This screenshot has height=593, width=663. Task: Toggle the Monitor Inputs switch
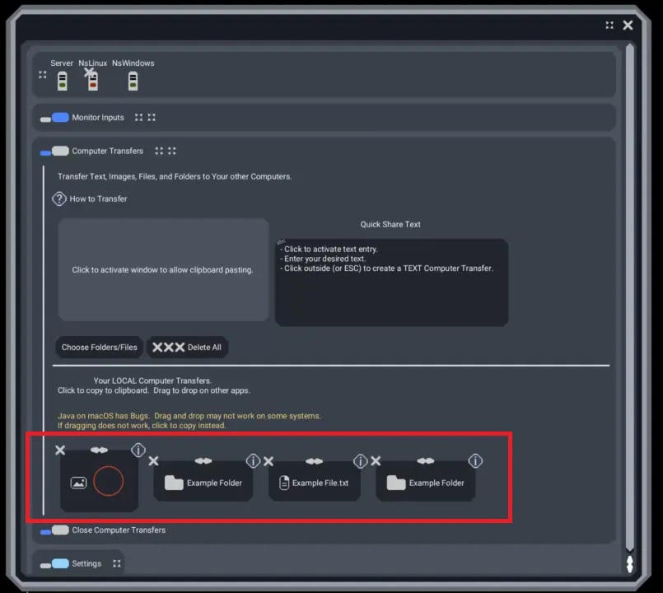[x=54, y=118]
